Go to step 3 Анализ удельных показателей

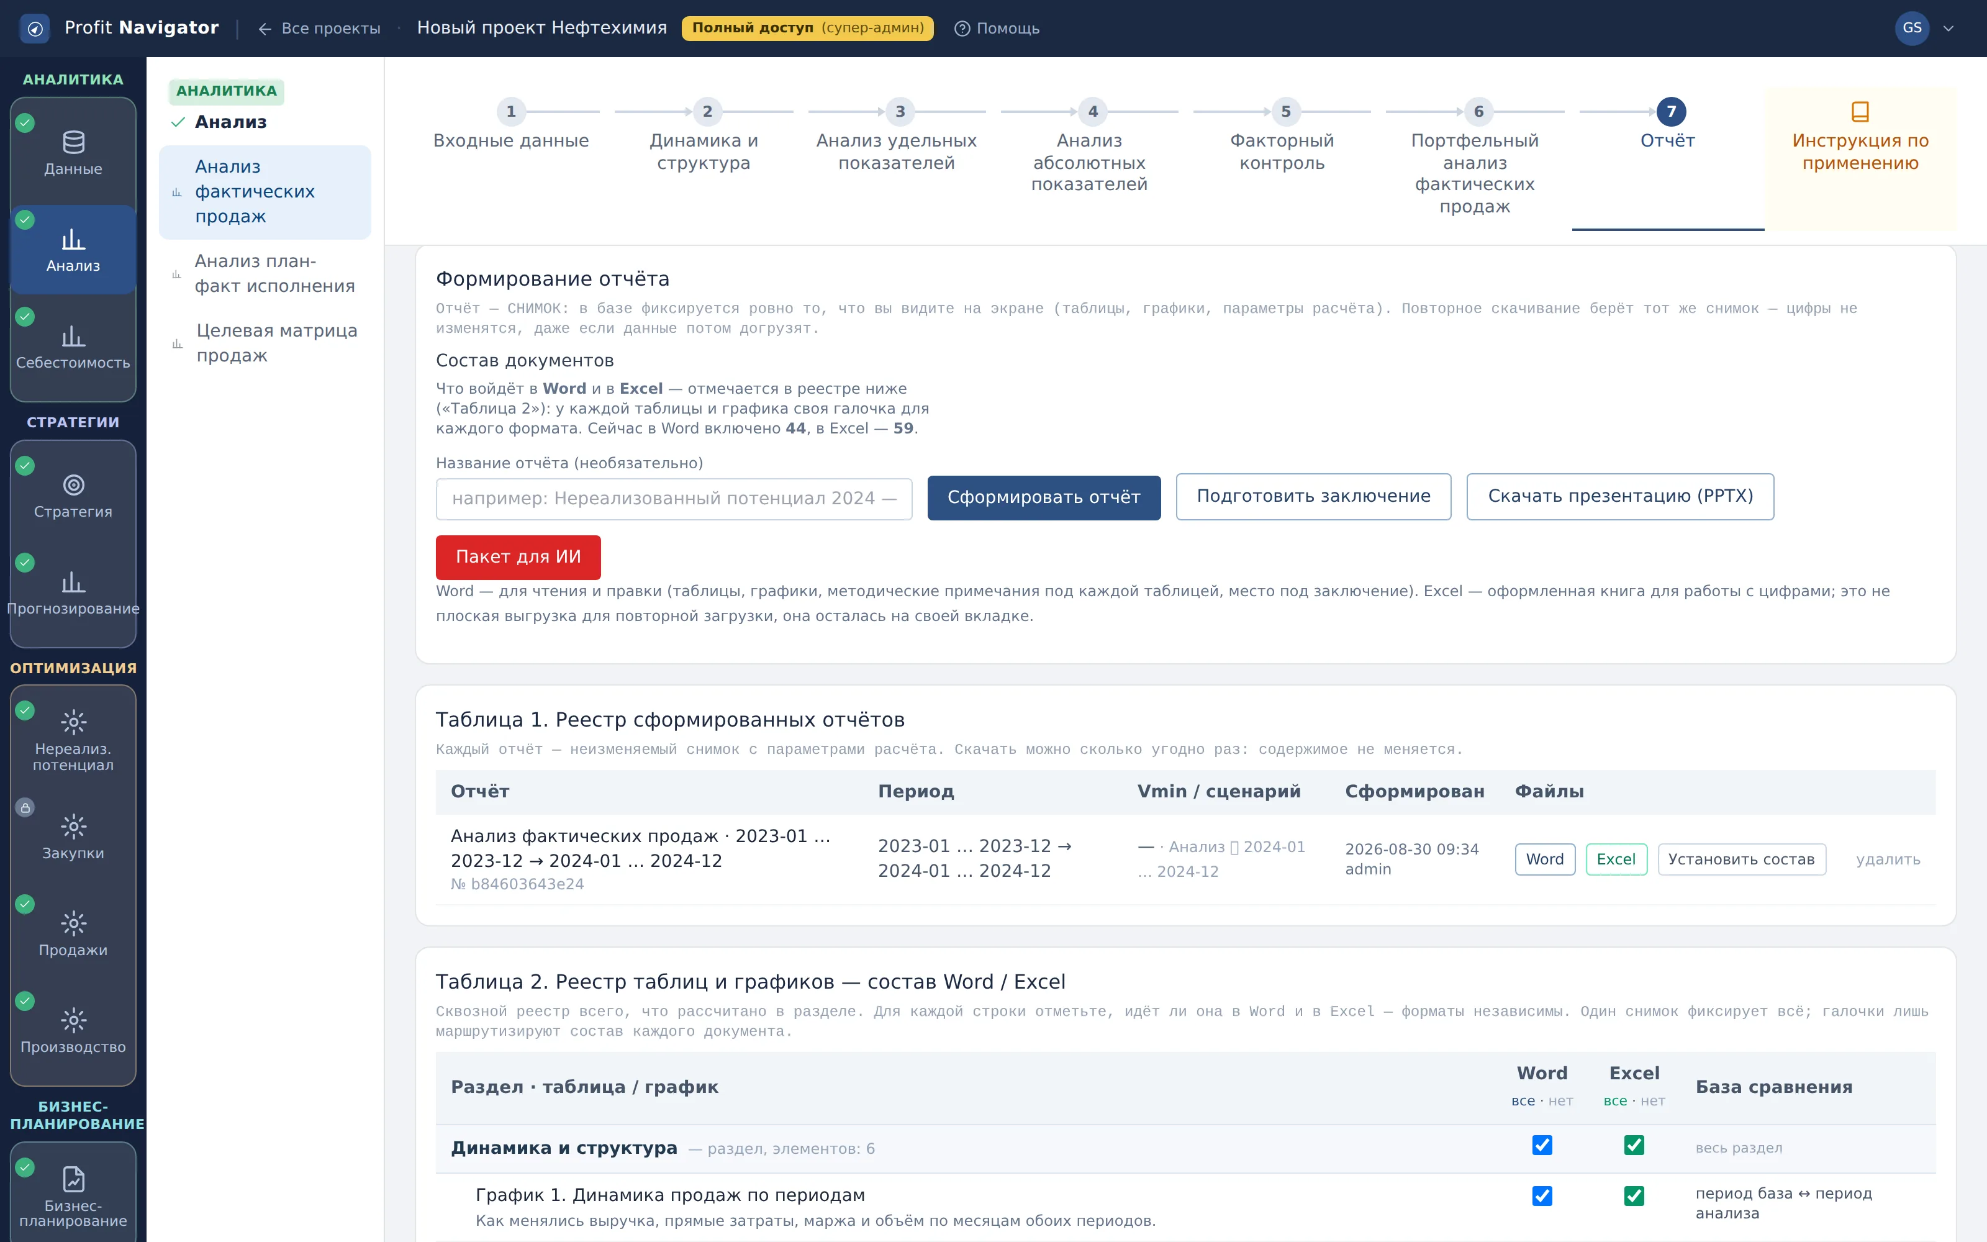click(x=897, y=138)
